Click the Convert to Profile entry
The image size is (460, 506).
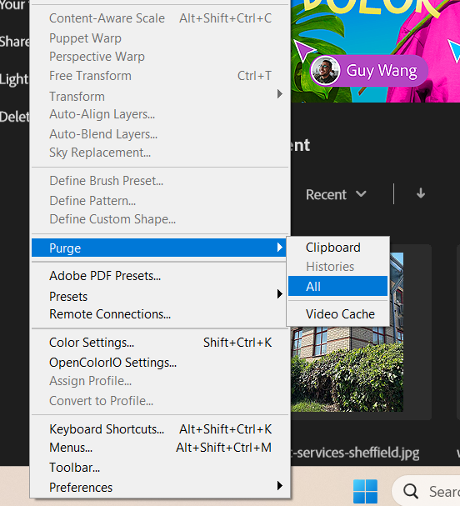160,400
